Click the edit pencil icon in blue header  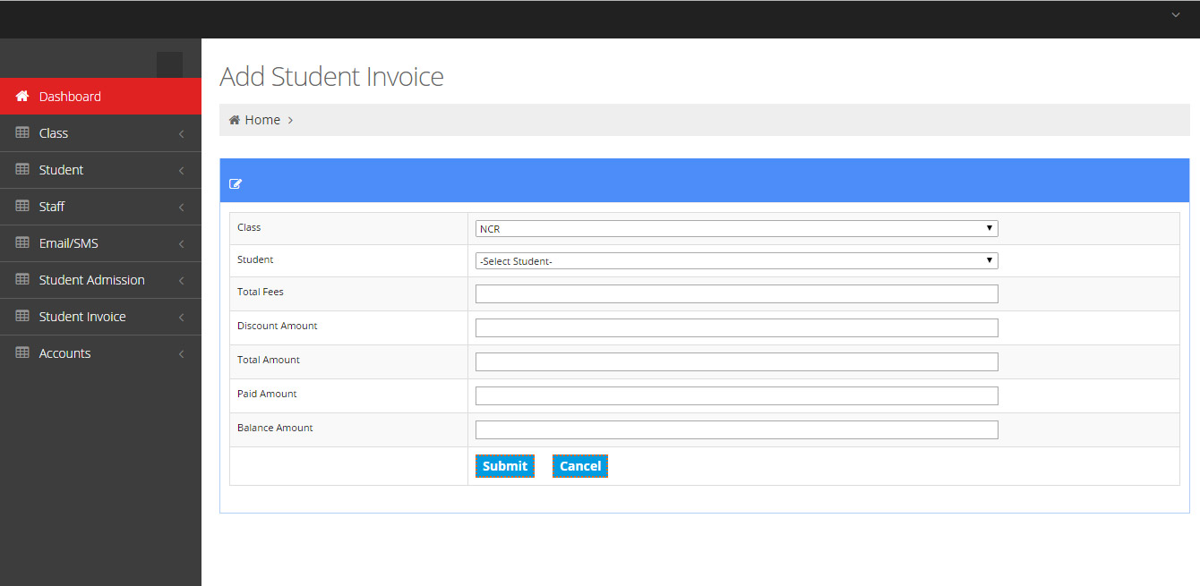point(236,184)
